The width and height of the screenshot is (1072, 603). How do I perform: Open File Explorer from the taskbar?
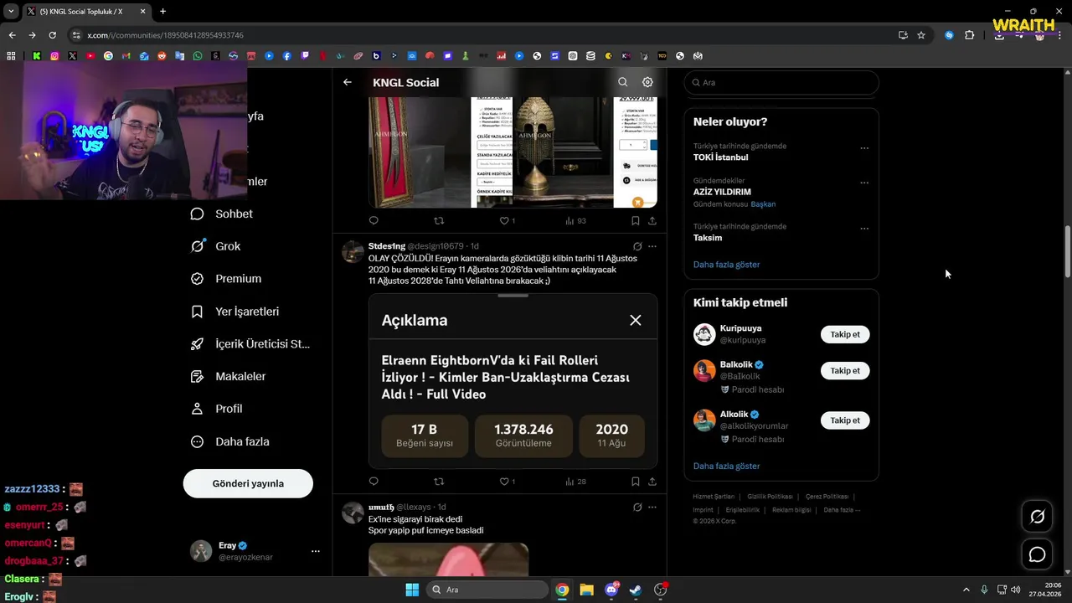click(x=587, y=590)
